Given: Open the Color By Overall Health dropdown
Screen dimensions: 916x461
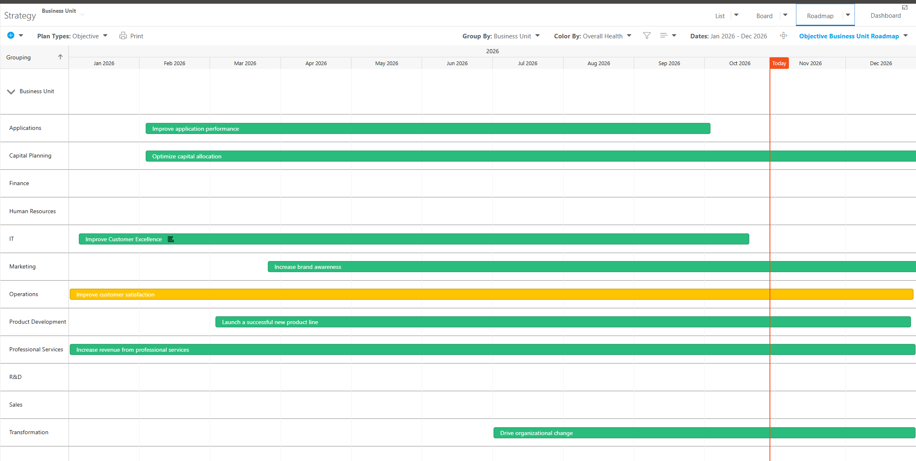Looking at the screenshot, I should click(x=593, y=36).
